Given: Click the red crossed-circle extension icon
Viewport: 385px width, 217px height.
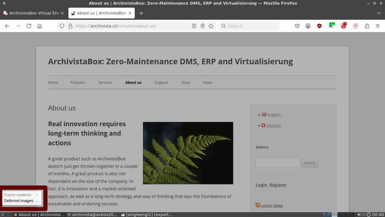Looking at the screenshot, I should [355, 26].
